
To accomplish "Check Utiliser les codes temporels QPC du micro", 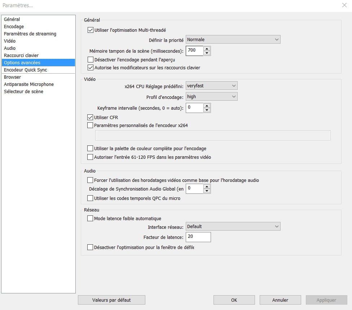I will (x=90, y=198).
